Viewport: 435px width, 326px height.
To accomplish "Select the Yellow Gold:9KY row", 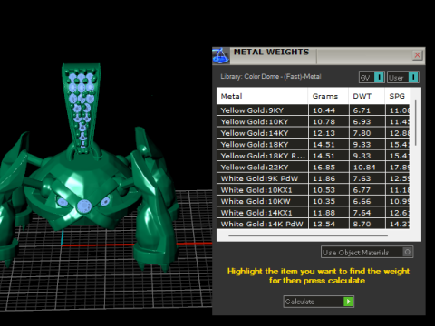I will [313, 110].
